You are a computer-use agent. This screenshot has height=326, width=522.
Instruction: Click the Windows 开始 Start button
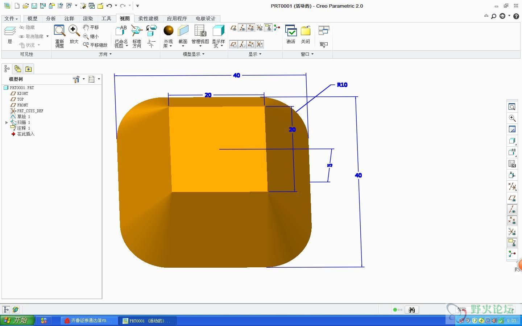click(17, 320)
